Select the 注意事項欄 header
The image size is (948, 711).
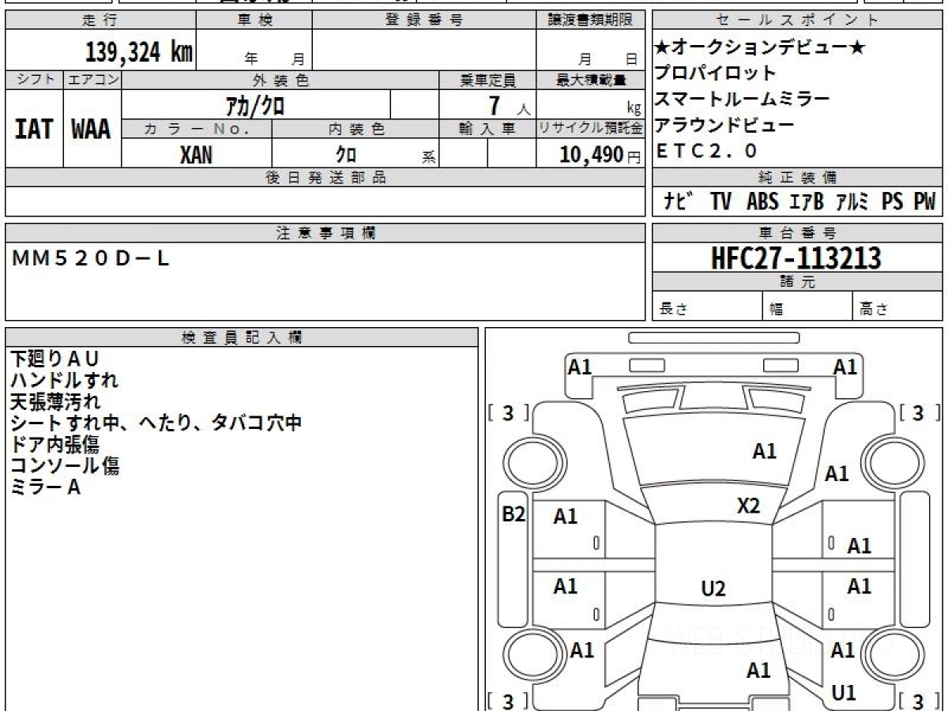[x=325, y=232]
